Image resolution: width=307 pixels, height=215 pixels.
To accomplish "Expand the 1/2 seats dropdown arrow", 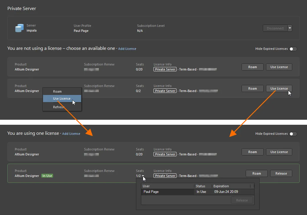I will pos(143,176).
